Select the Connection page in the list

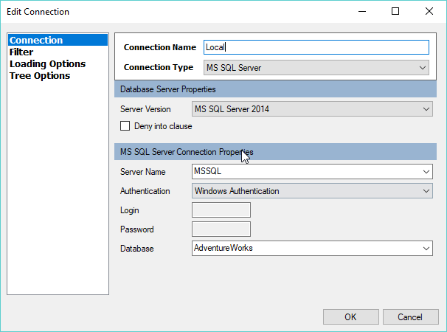(x=58, y=40)
